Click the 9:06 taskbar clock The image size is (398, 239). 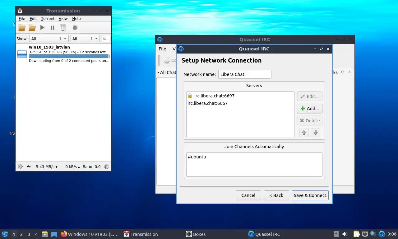392,234
